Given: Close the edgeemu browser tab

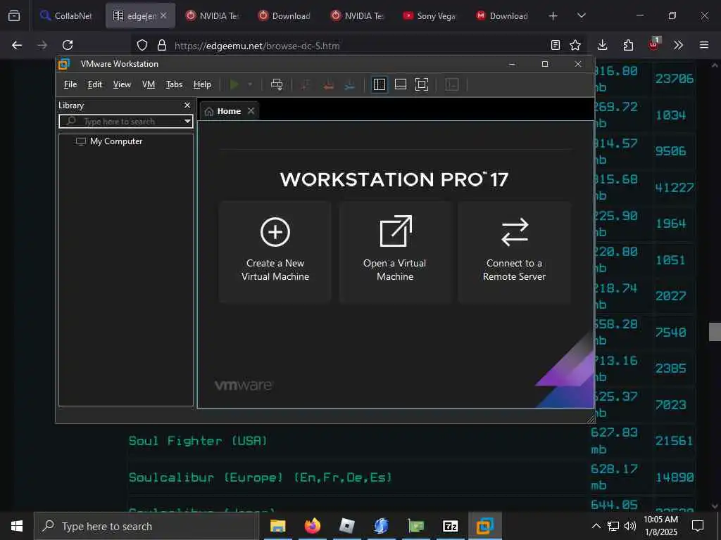Looking at the screenshot, I should coord(163,15).
